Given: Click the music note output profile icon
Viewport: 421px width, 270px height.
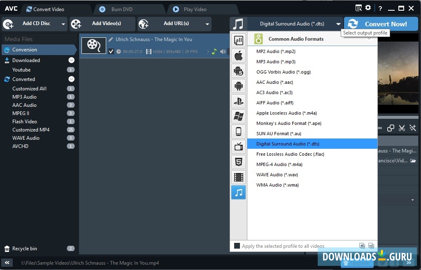Looking at the screenshot, I should pyautogui.click(x=238, y=24).
